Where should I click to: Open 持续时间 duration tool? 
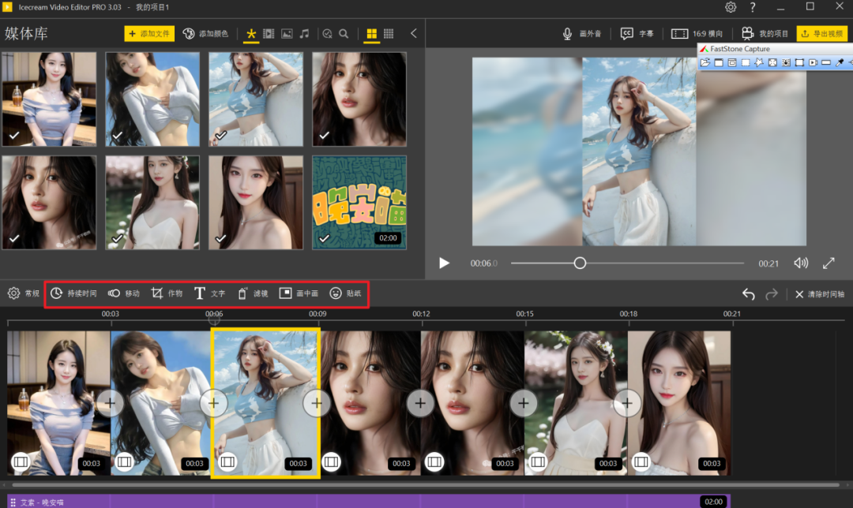tap(73, 293)
